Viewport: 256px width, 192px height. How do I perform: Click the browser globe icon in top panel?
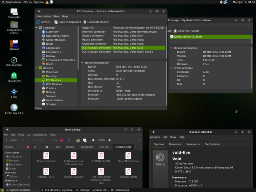click(x=52, y=2)
